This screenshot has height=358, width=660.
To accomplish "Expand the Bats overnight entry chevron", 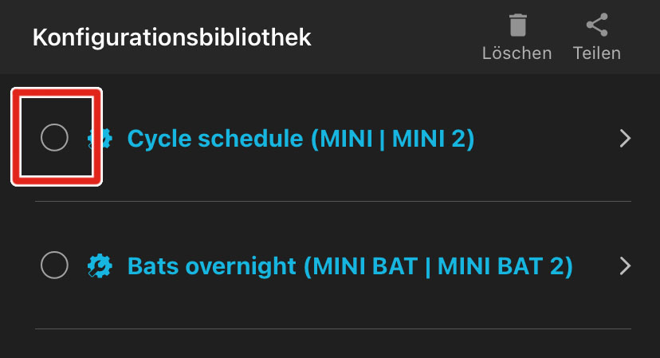I will 626,266.
